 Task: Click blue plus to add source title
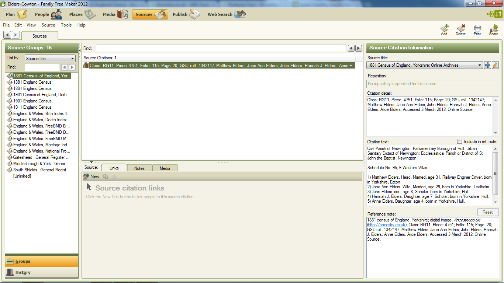click(x=487, y=65)
